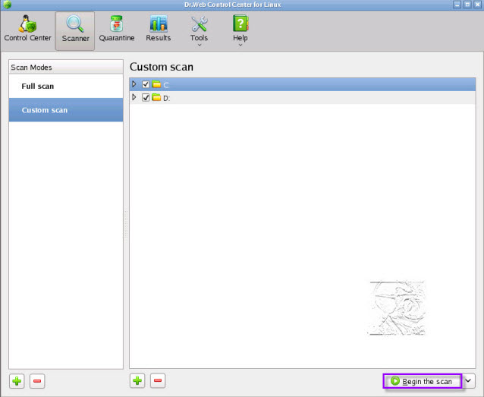Open the Results chart icon
Viewport: 484px width, 397px height.
click(159, 24)
